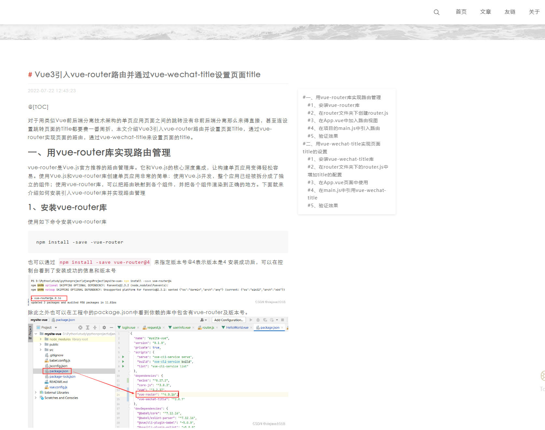This screenshot has height=430, width=545.
Task: Click the collapse all icon in Project panel
Action: [95, 327]
